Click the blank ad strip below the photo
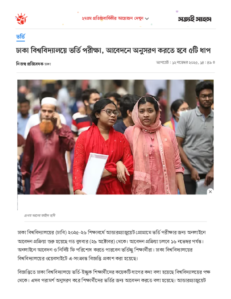The height and width of the screenshot is (299, 231). 115,202
